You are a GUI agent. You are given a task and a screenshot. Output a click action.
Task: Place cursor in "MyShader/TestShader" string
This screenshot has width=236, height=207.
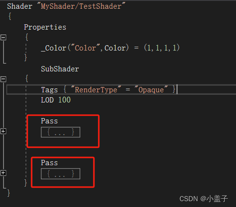pyautogui.click(x=81, y=6)
